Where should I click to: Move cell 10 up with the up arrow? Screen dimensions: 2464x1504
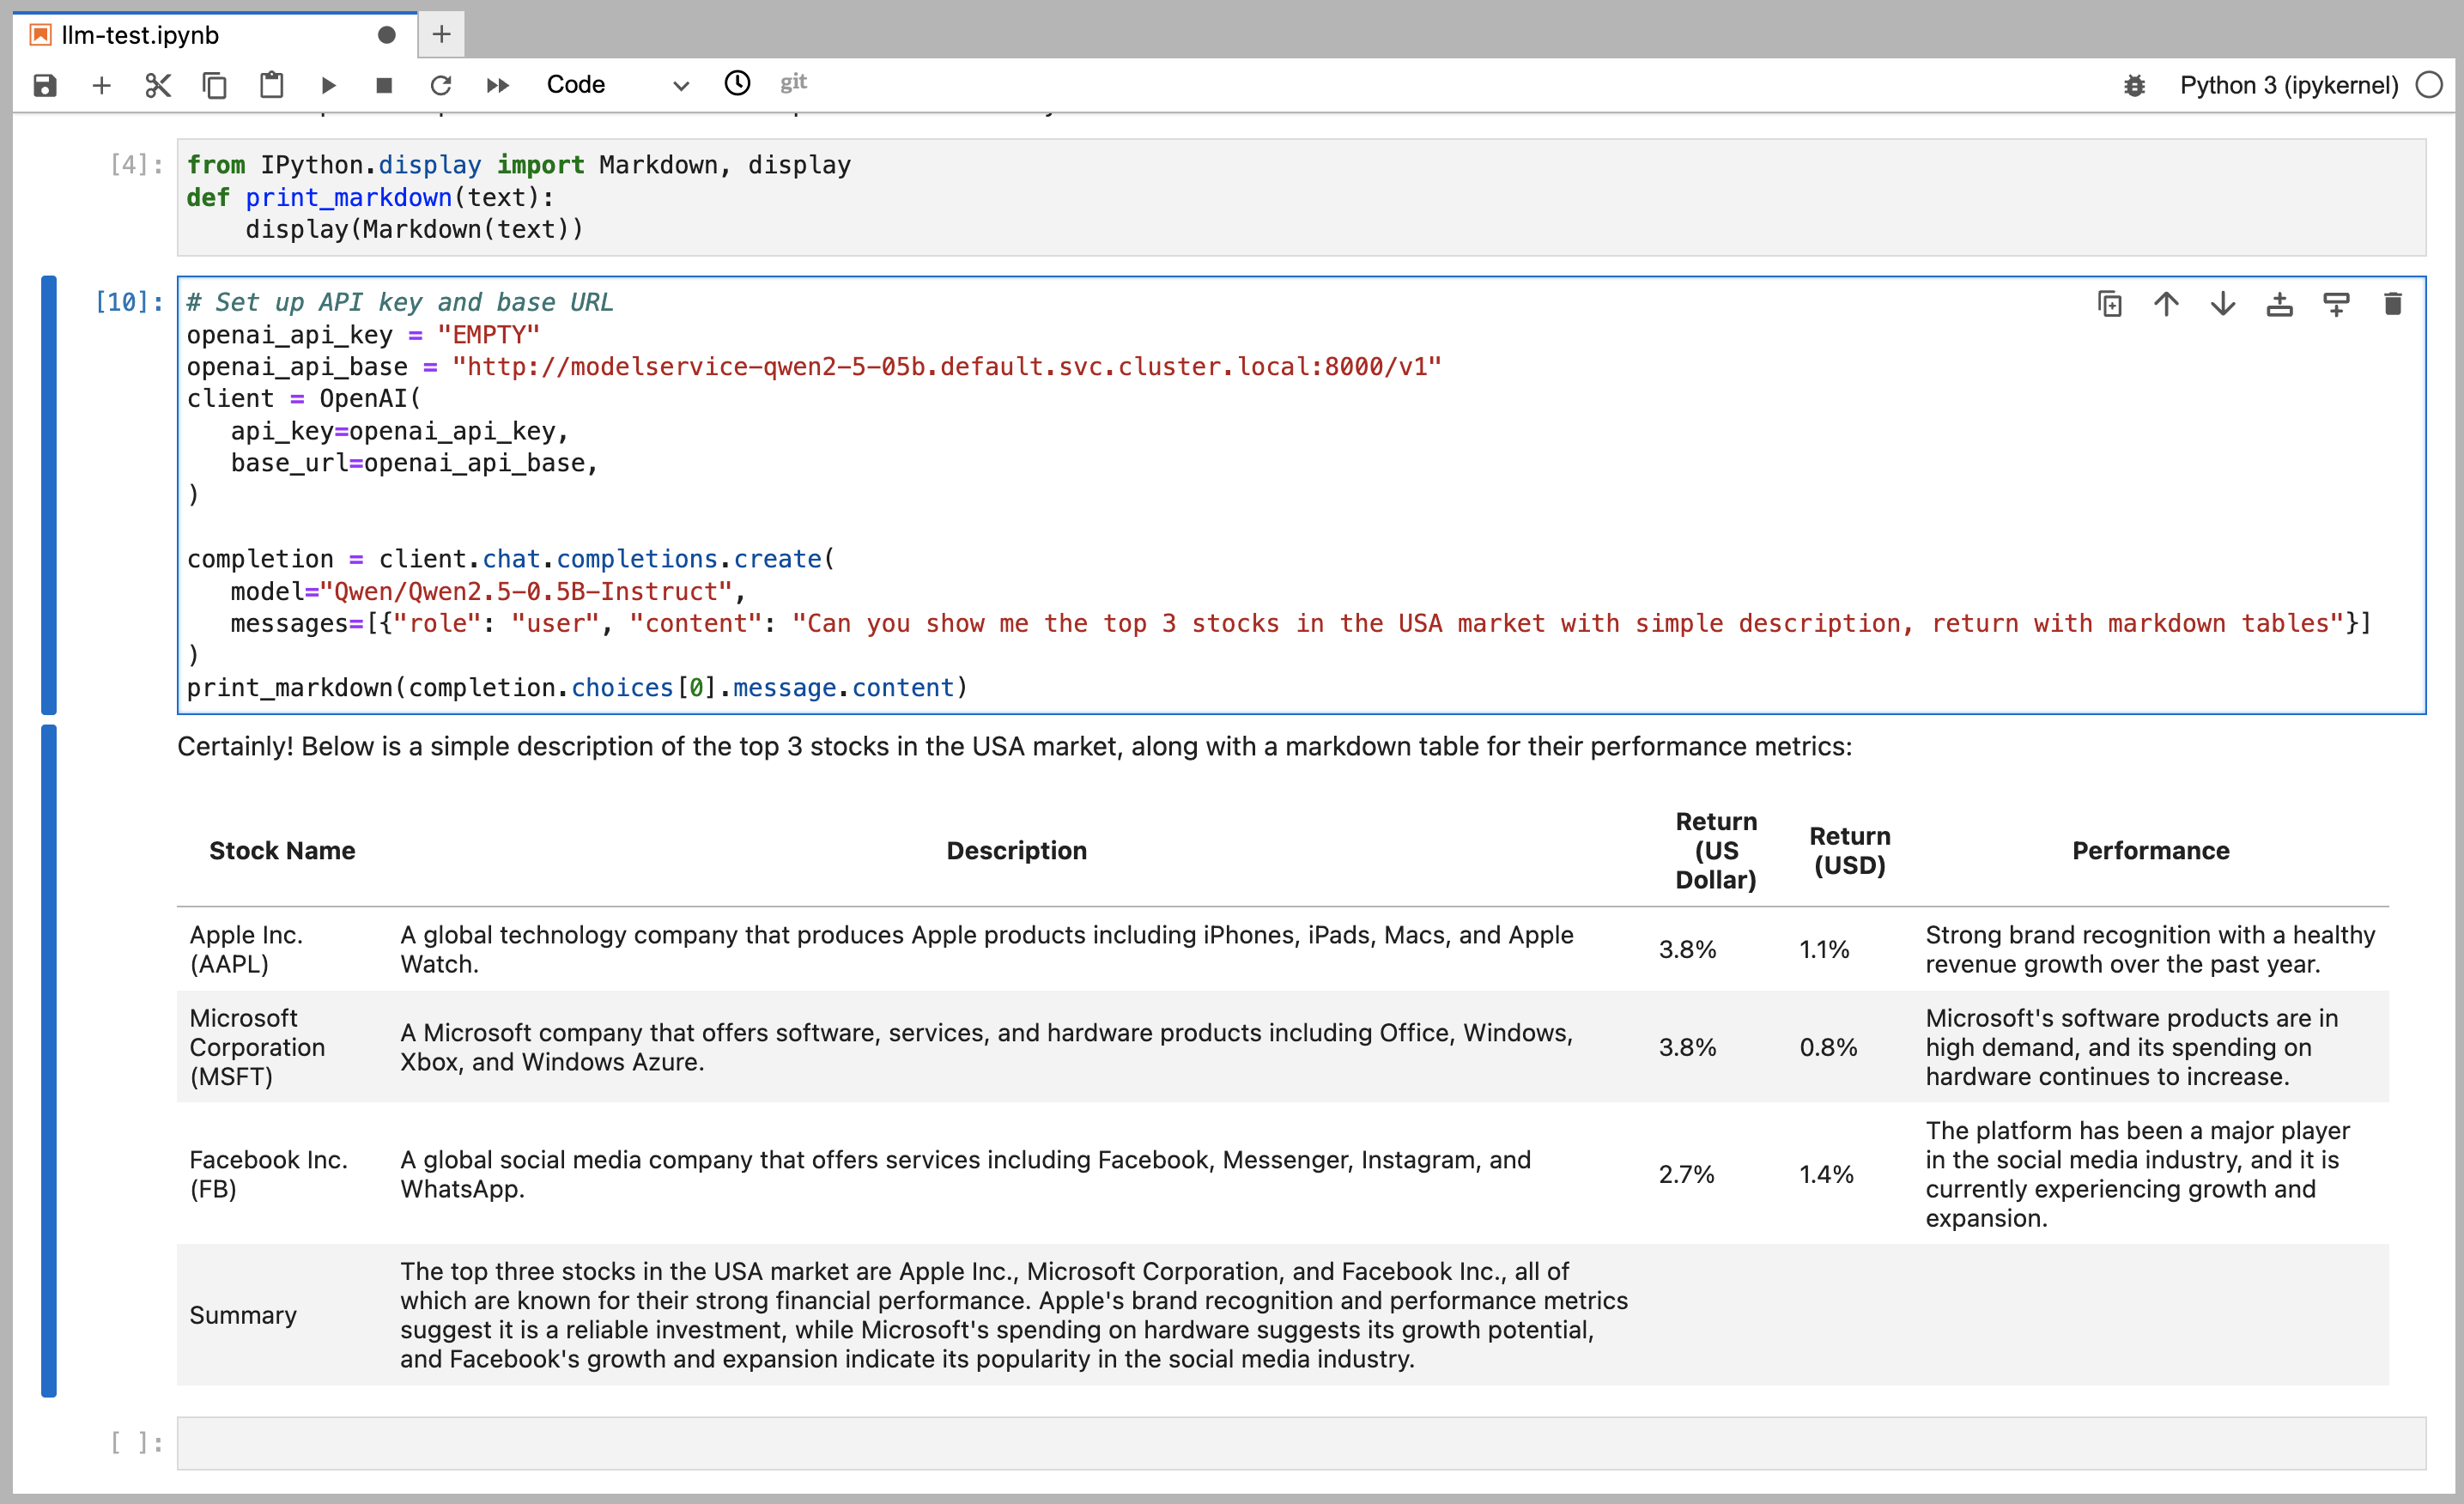pyautogui.click(x=2166, y=304)
